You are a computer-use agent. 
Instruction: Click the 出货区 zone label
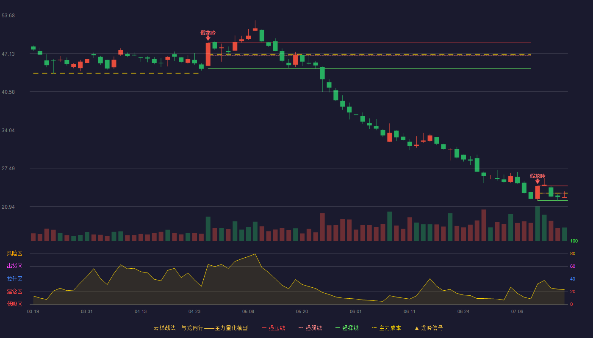tap(14, 266)
